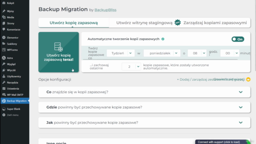Click the Super Blank sidebar icon
The width and height of the screenshot is (256, 144).
[4, 109]
